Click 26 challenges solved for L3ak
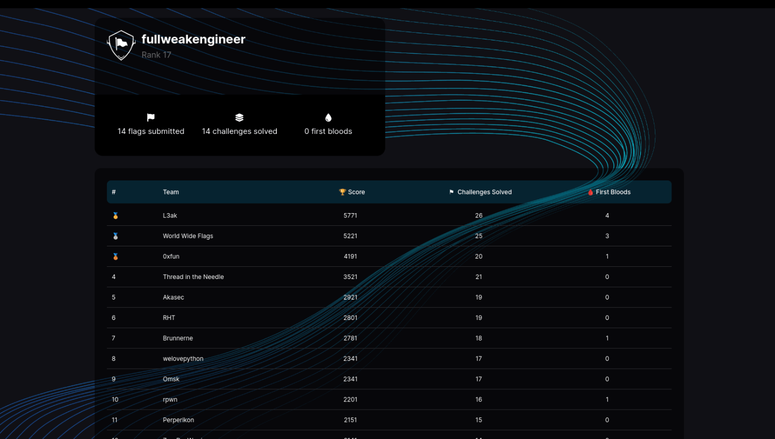775x439 pixels. [479, 215]
